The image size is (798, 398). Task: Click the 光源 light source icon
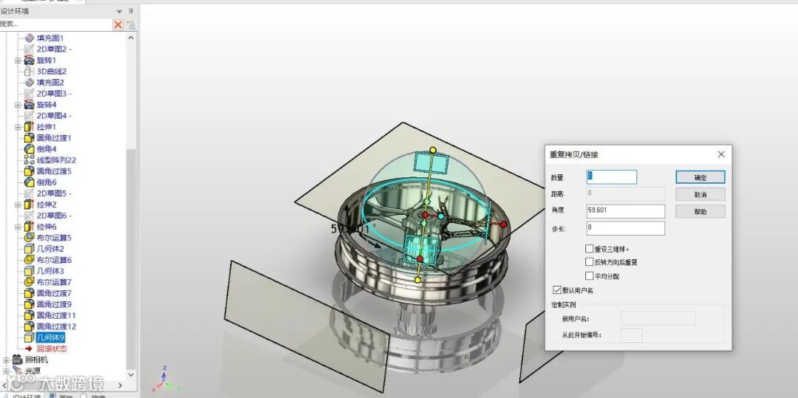click(x=18, y=371)
